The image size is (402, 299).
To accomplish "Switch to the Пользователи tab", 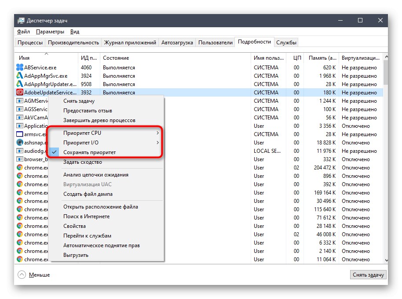I will (216, 43).
